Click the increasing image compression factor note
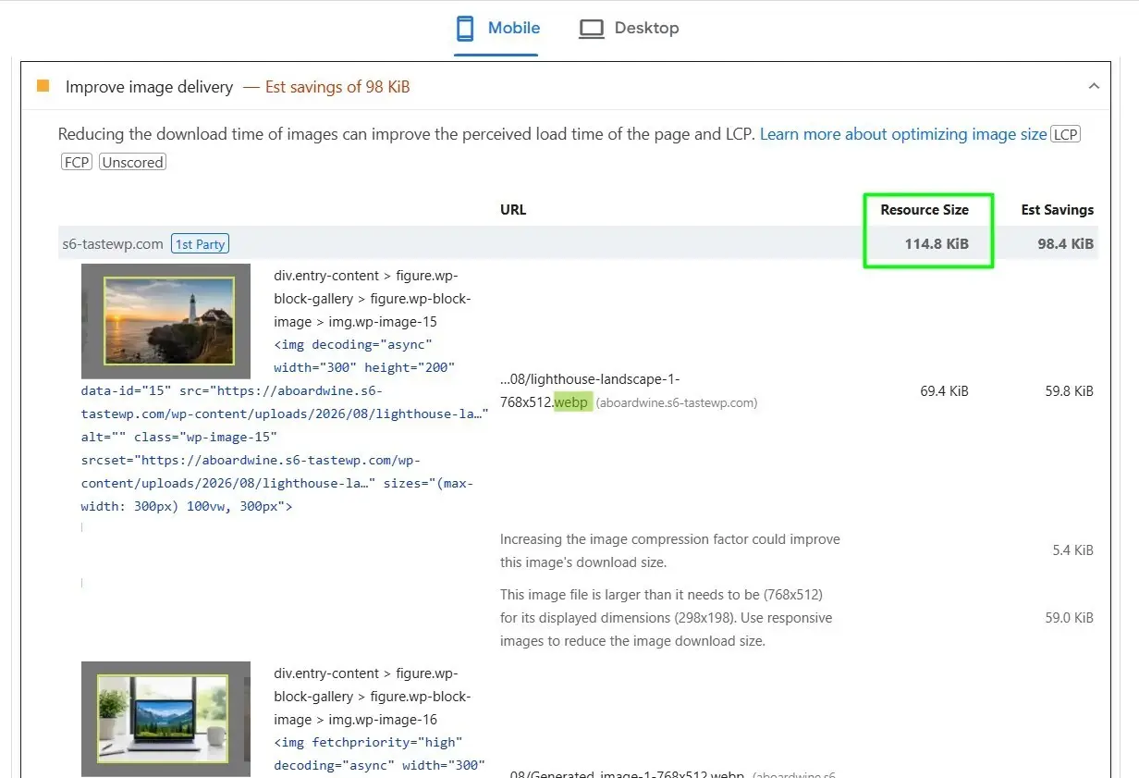The height and width of the screenshot is (778, 1139). point(670,550)
